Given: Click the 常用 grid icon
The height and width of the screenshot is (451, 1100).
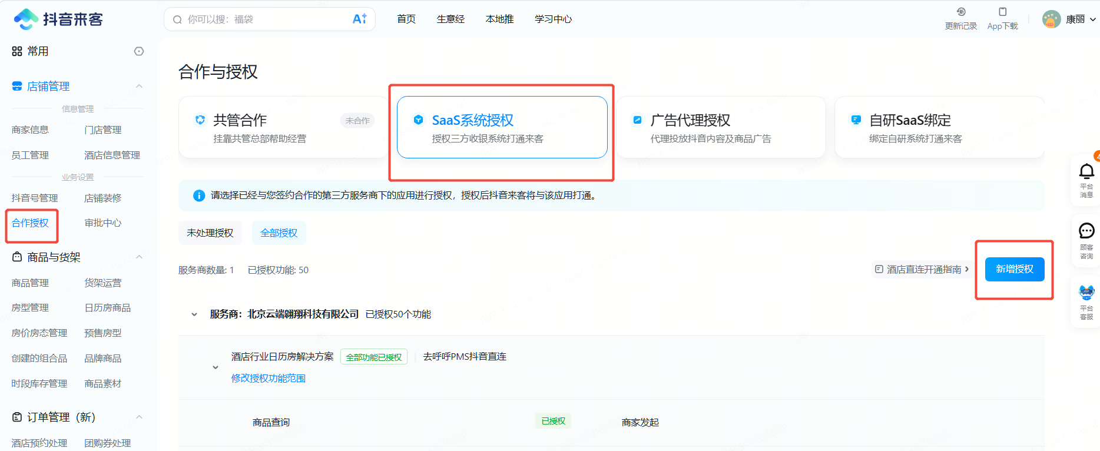Looking at the screenshot, I should [17, 51].
